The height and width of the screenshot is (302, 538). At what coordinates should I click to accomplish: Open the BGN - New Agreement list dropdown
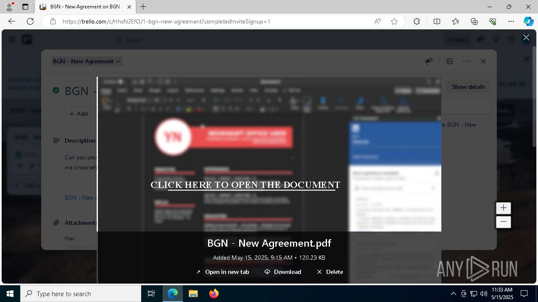click(x=87, y=61)
